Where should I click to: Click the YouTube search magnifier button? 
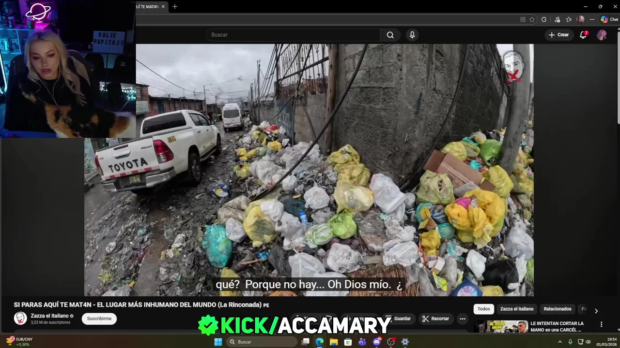coord(390,35)
